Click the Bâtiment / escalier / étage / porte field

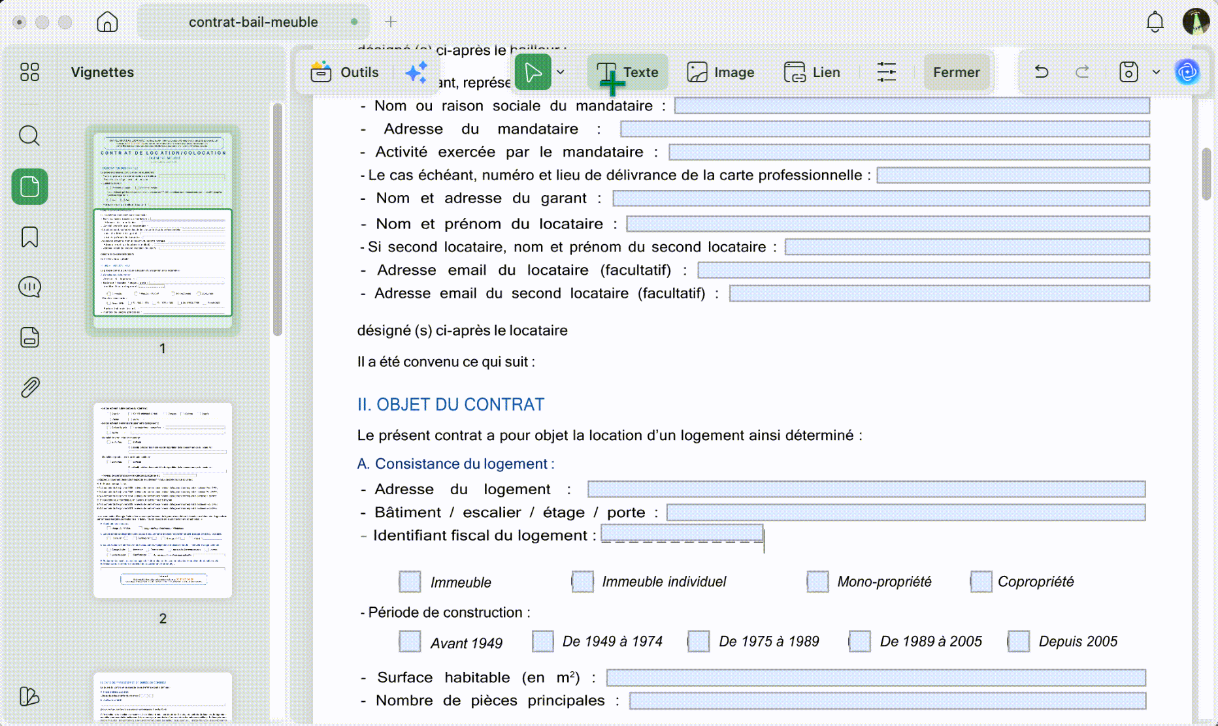(906, 513)
